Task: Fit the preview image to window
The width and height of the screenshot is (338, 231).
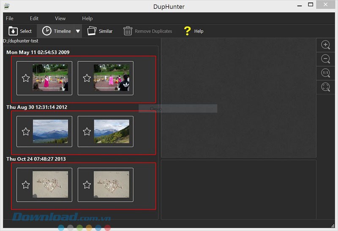Action: click(x=325, y=87)
